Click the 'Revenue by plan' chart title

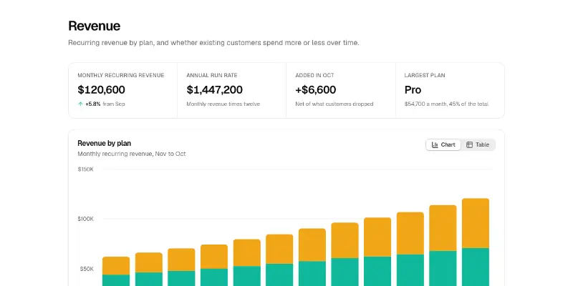coord(104,144)
